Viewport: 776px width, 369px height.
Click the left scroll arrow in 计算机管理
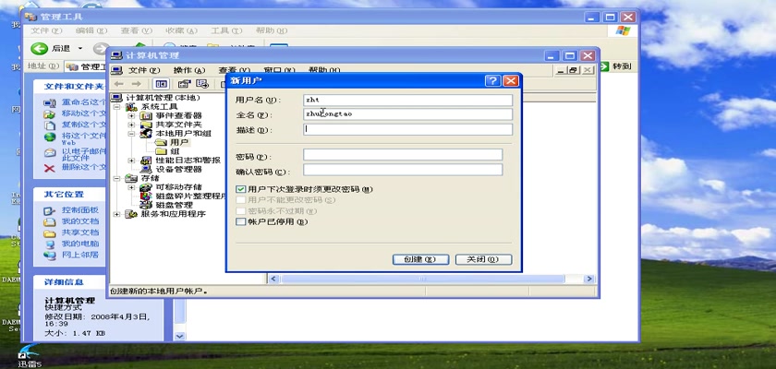[x=273, y=280]
